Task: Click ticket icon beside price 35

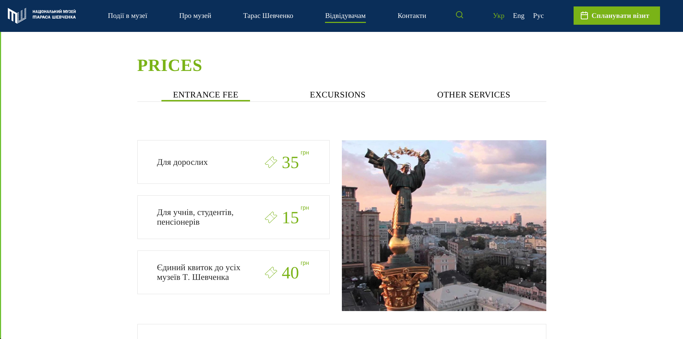Action: [271, 162]
